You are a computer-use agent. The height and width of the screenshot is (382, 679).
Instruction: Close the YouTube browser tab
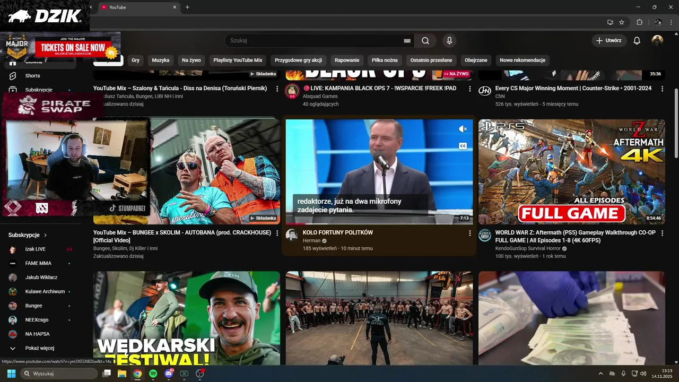coord(175,7)
